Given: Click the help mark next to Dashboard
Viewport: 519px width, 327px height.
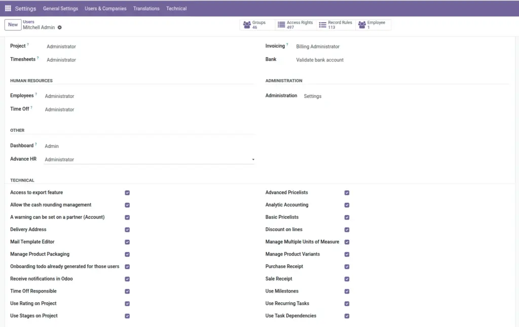Looking at the screenshot, I should [36, 144].
